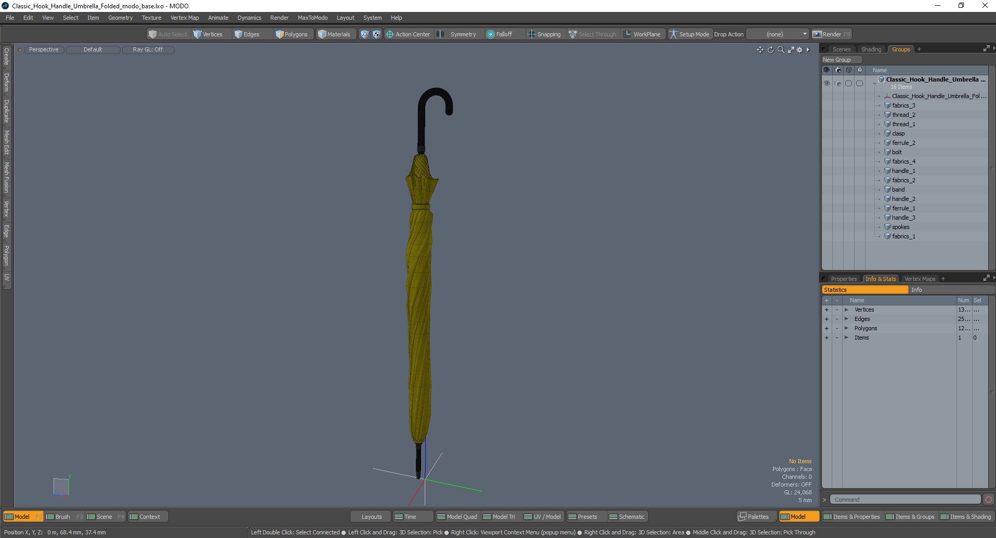
Task: Open the Geometry menu
Action: tap(120, 18)
